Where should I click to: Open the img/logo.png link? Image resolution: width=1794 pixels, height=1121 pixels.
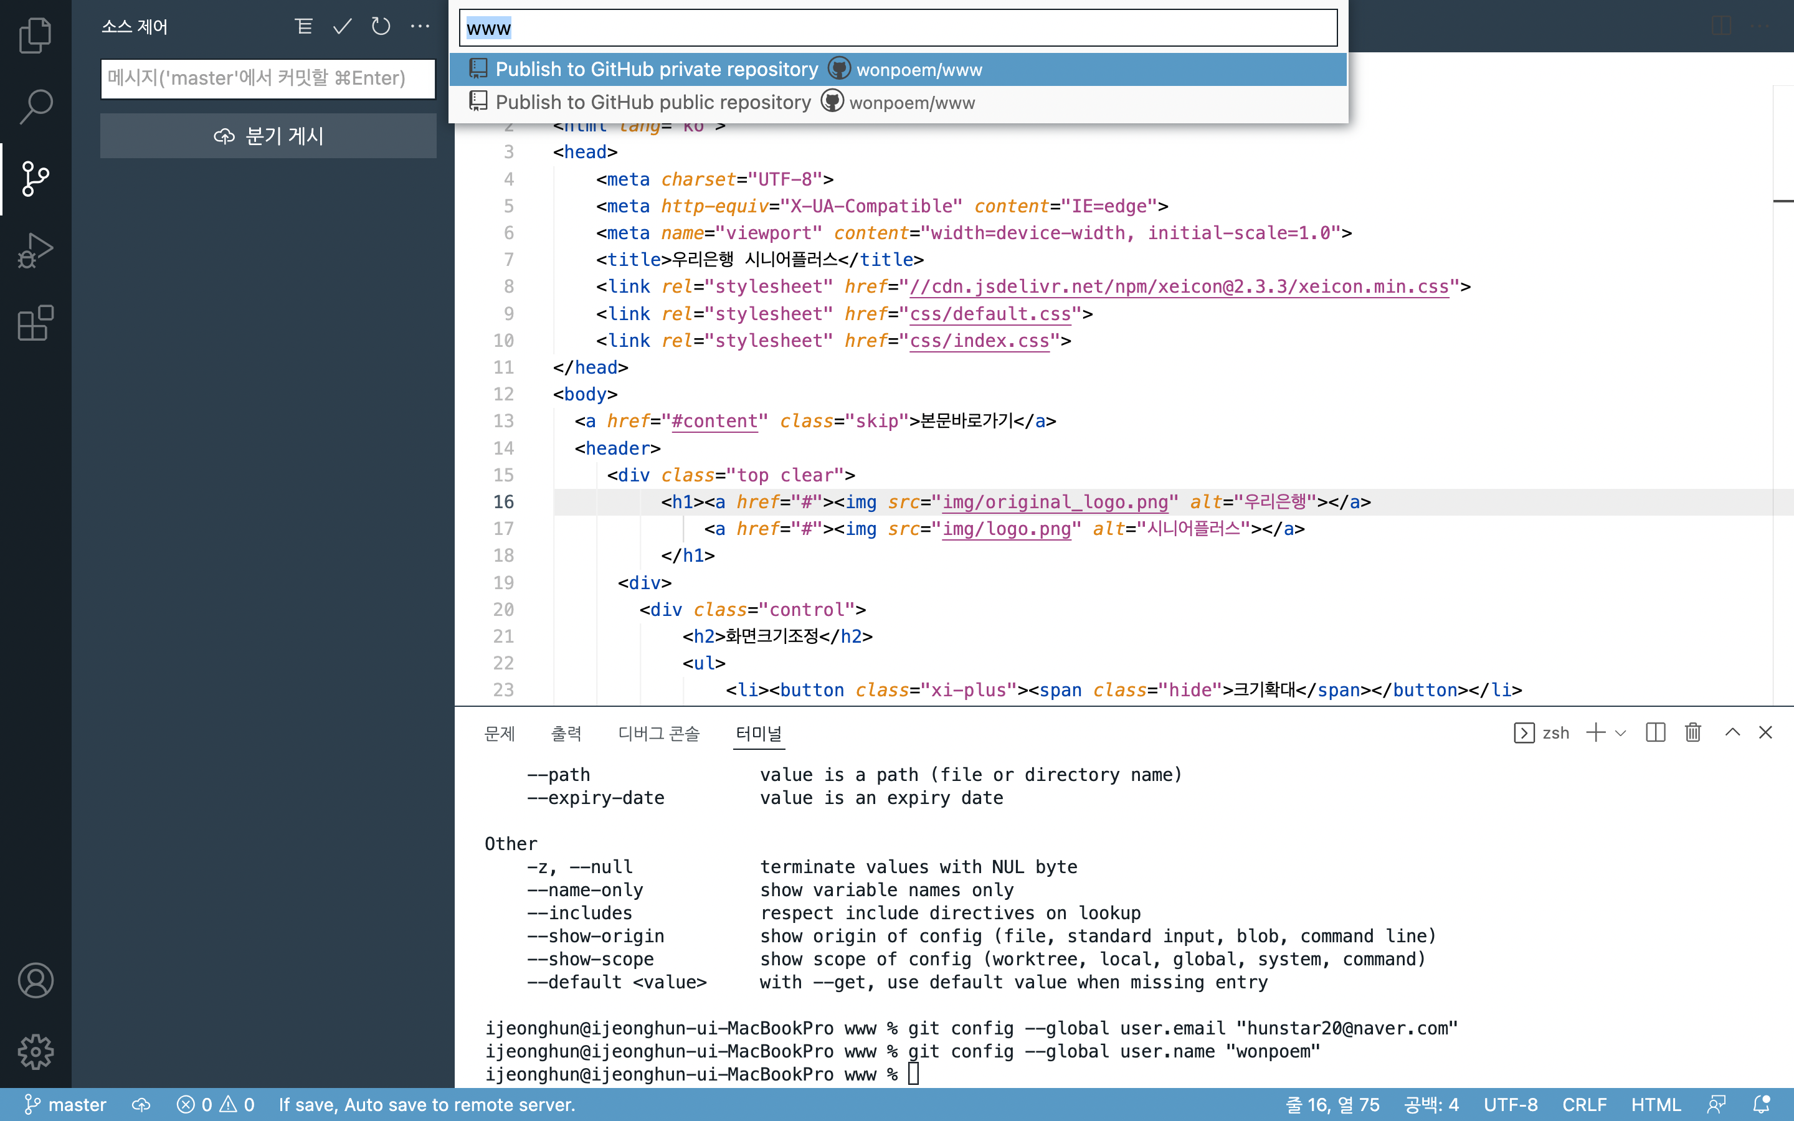pyautogui.click(x=1007, y=529)
